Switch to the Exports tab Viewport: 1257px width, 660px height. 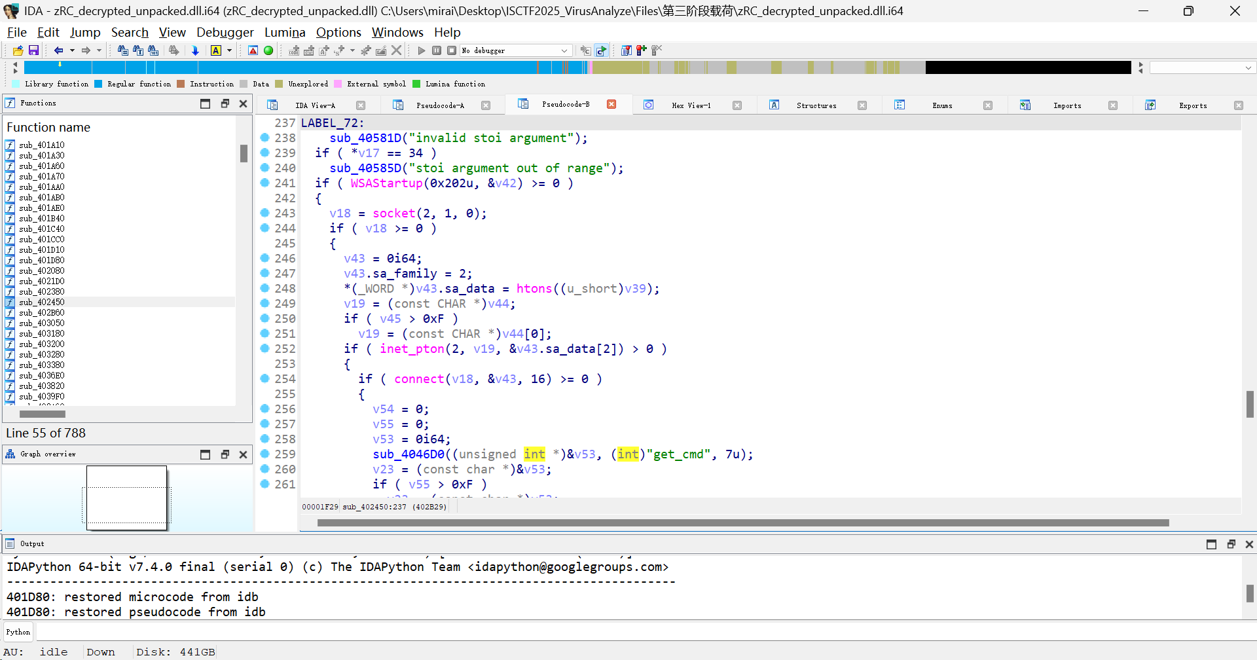click(1193, 105)
